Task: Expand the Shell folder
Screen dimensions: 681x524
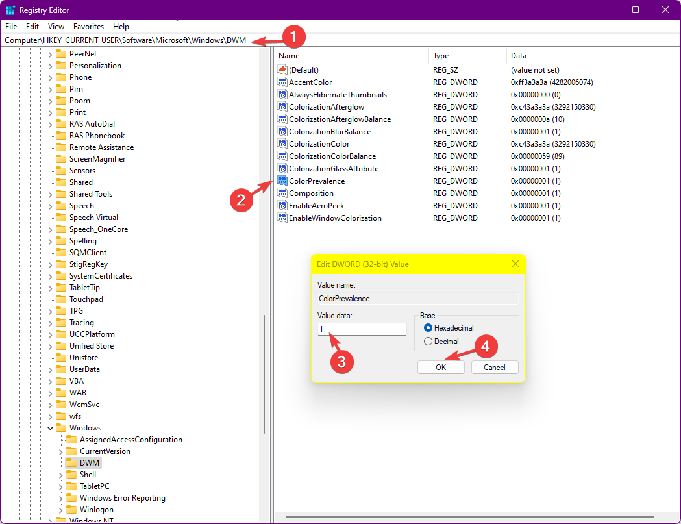Action: pos(60,474)
